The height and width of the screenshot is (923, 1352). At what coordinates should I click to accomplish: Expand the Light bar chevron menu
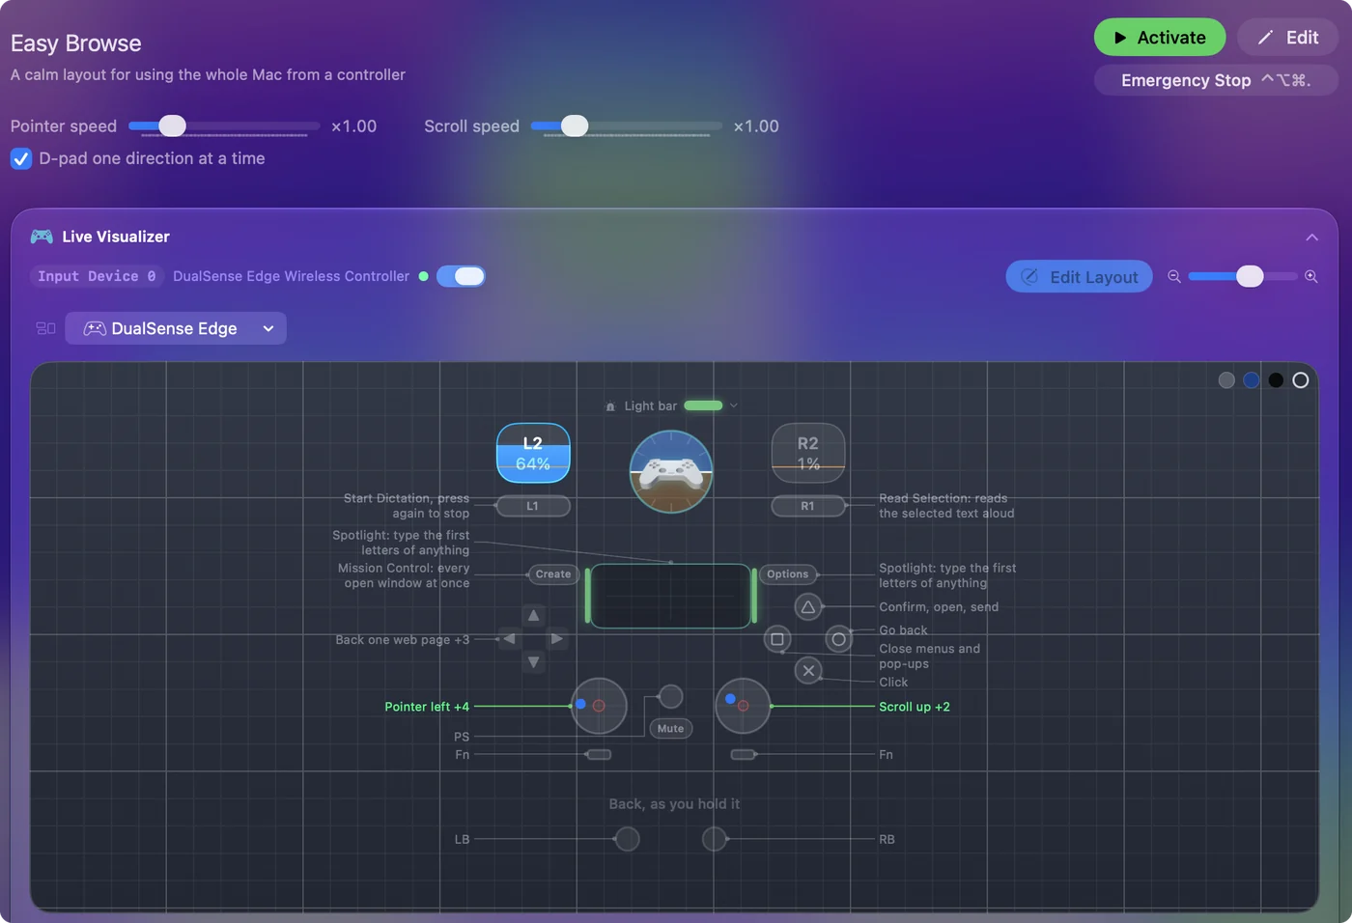(734, 406)
